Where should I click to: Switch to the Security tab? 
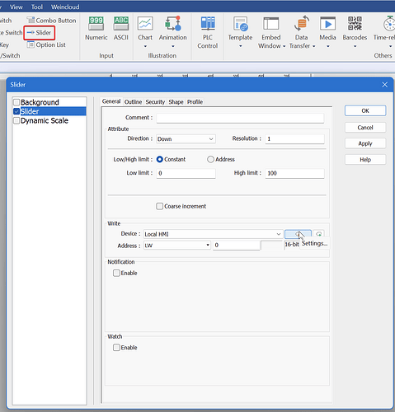(155, 102)
